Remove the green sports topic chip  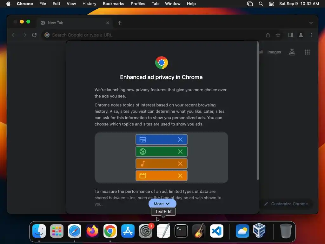180,152
